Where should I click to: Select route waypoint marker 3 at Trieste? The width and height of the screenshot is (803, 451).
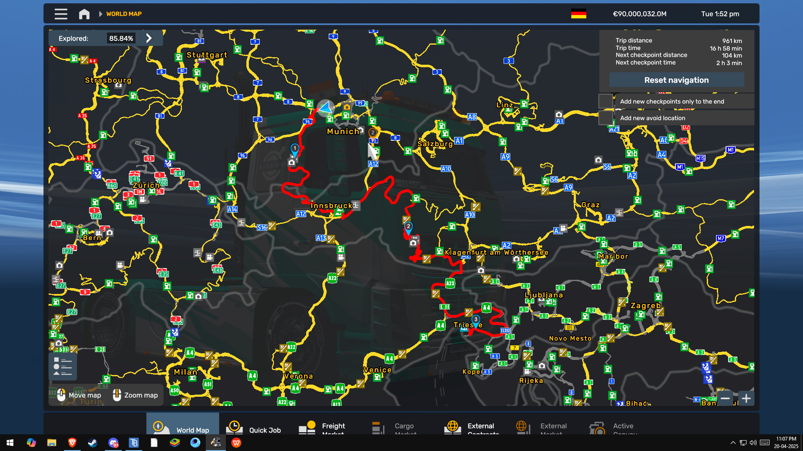pos(476,321)
